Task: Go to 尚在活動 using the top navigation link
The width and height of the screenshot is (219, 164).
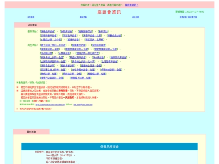Action: point(135,17)
